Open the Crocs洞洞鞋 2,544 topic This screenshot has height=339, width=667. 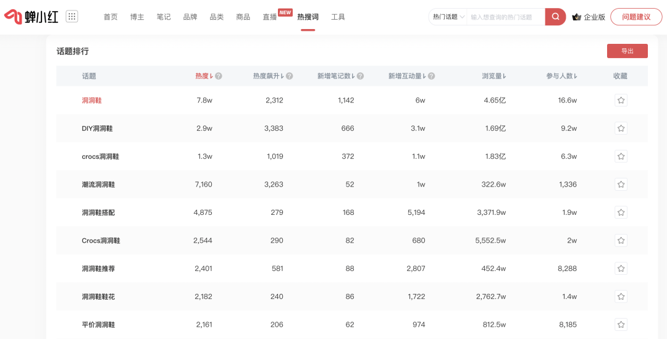tap(101, 241)
